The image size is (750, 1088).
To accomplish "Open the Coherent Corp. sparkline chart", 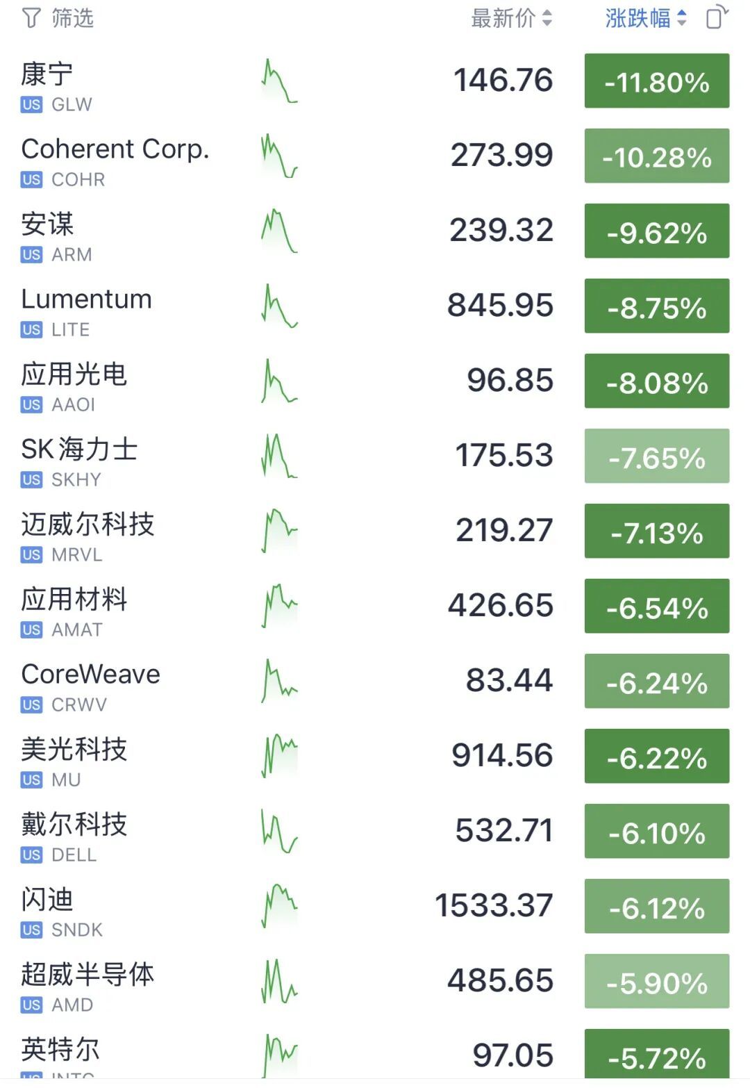I will [280, 156].
